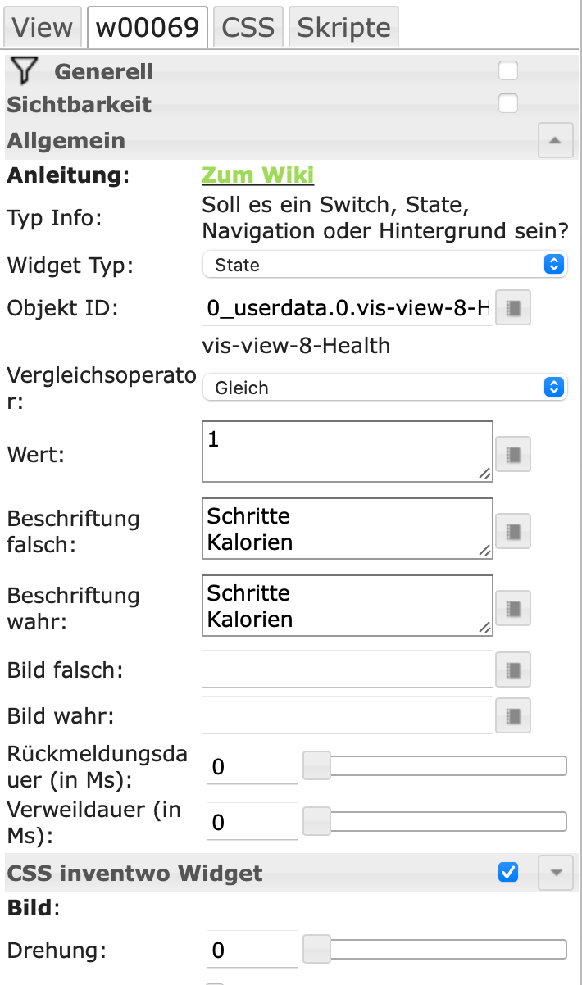Click the editor button beside Wert field
The image size is (582, 985).
click(514, 454)
